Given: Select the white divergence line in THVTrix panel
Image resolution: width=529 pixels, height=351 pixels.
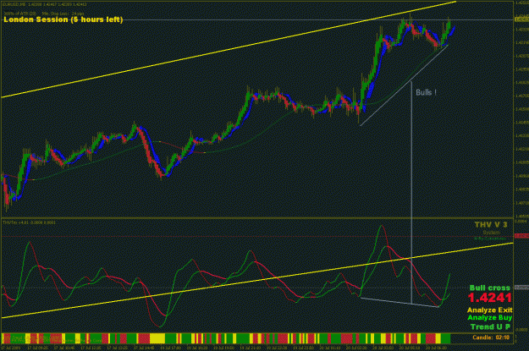Looking at the screenshot, I should point(400,302).
